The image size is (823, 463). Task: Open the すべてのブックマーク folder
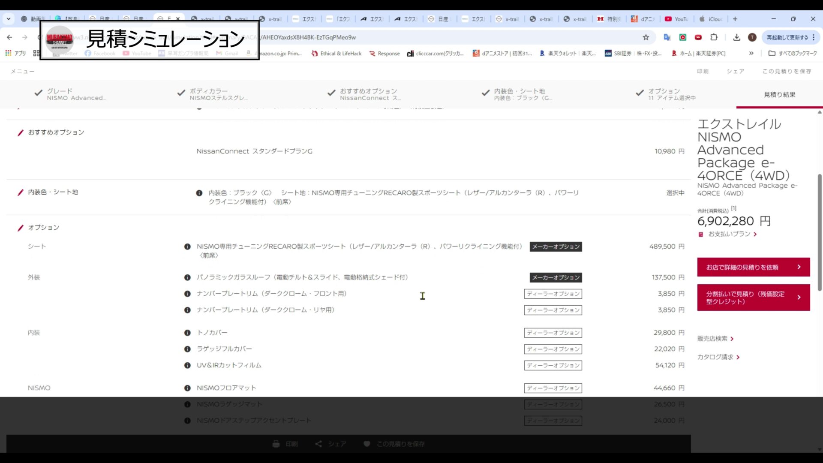[793, 53]
